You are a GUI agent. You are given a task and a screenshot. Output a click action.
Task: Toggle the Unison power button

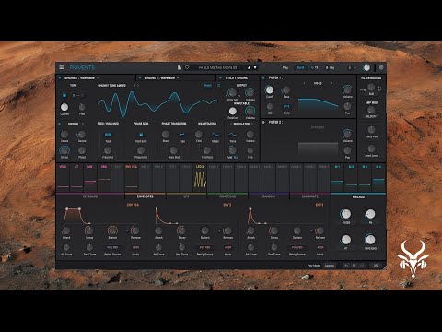pos(60,124)
